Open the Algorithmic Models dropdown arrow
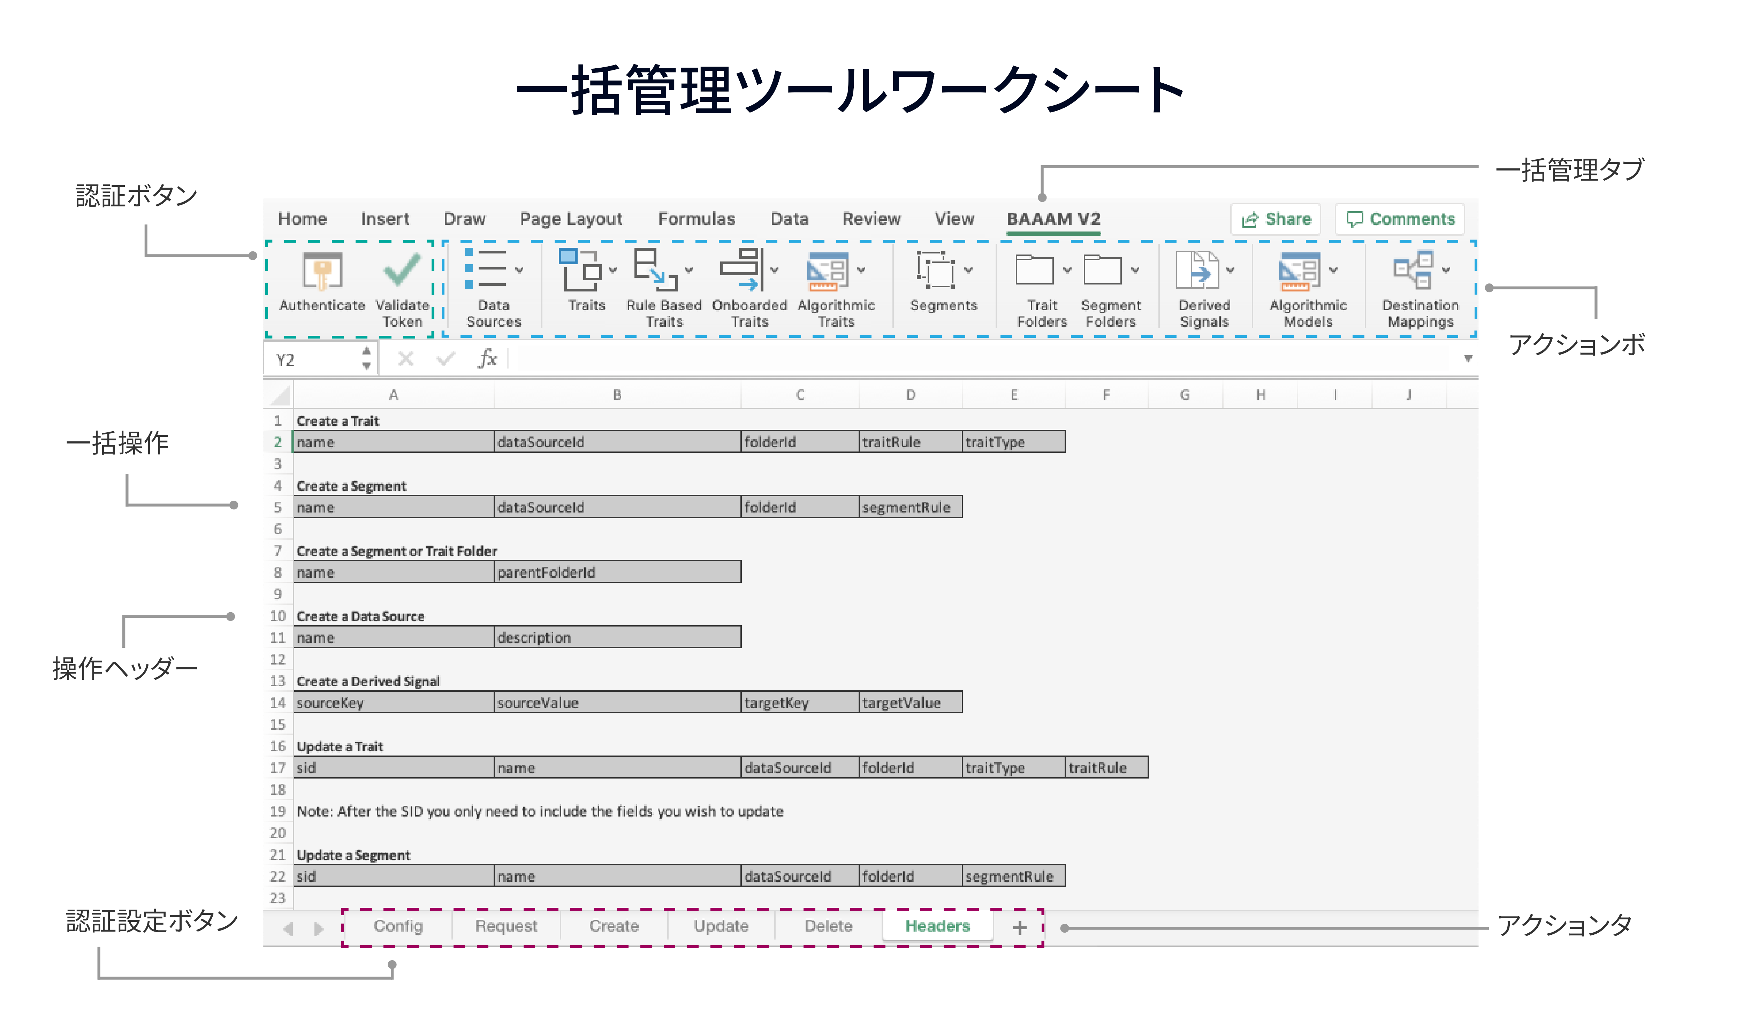 click(x=1333, y=271)
